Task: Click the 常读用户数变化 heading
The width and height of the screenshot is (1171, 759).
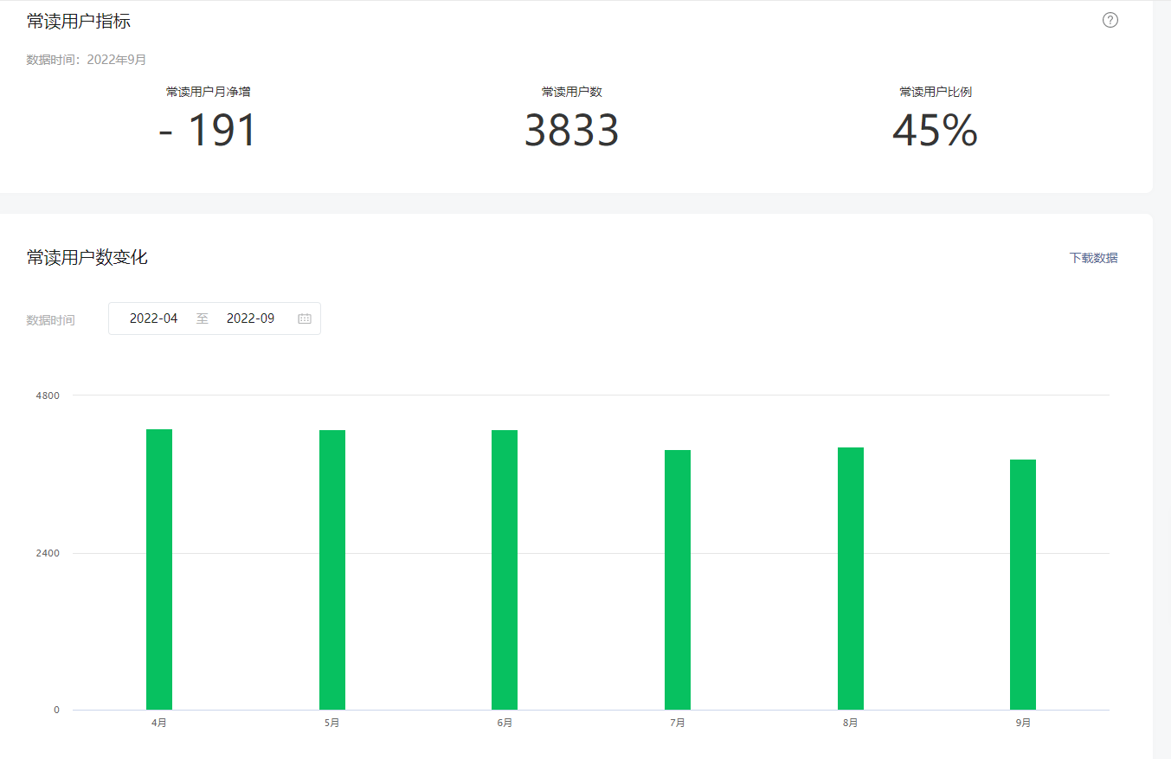Action: (x=87, y=258)
